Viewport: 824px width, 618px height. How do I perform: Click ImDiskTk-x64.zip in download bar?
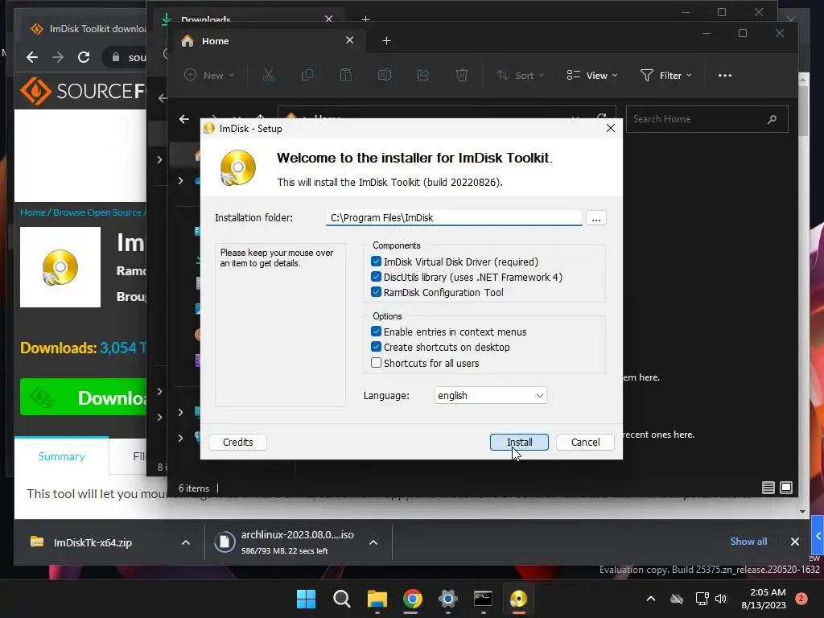93,542
